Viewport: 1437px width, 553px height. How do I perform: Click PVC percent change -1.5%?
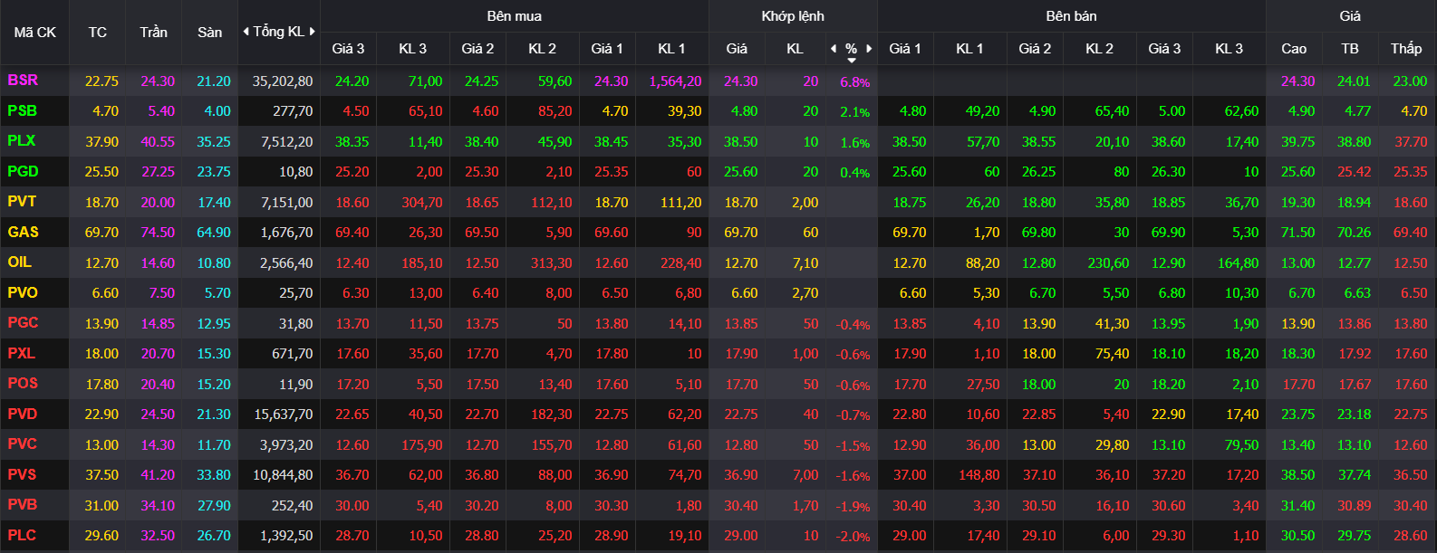tap(853, 446)
